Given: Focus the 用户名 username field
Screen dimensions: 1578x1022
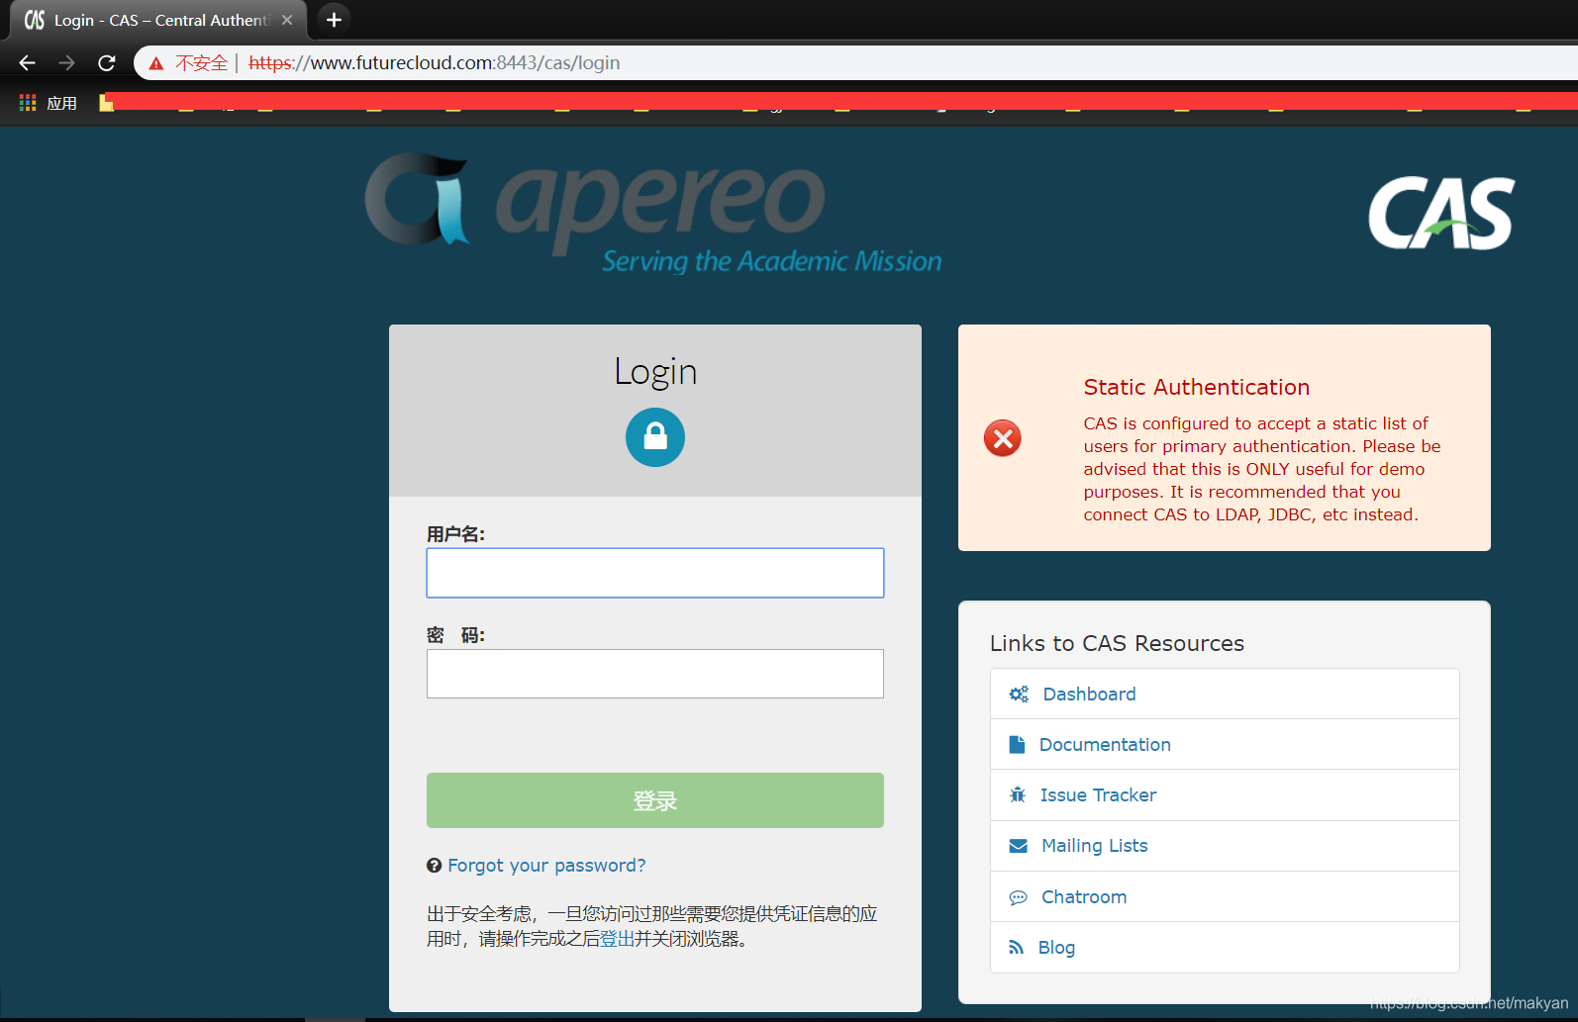Looking at the screenshot, I should tap(655, 573).
